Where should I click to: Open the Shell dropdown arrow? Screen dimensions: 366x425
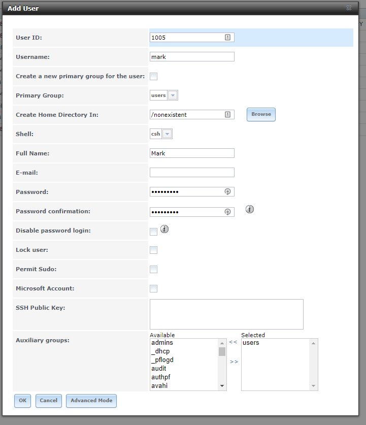click(x=167, y=134)
